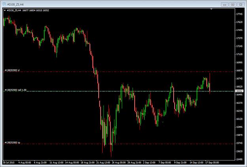Viewport: 247px width, 167px height.
Task: Click the 16120 price scale label
Action: coord(239,119)
